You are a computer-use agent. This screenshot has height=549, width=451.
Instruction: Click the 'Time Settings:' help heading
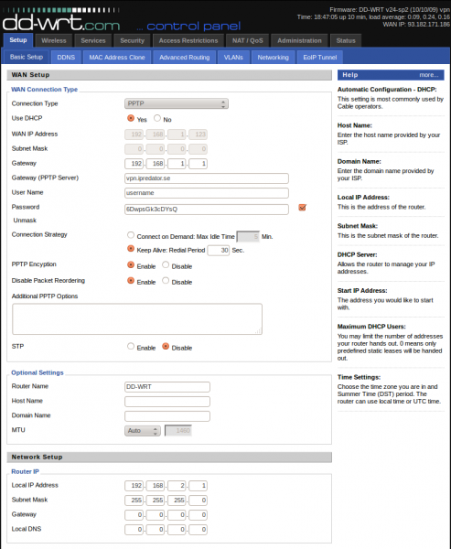[x=359, y=377]
